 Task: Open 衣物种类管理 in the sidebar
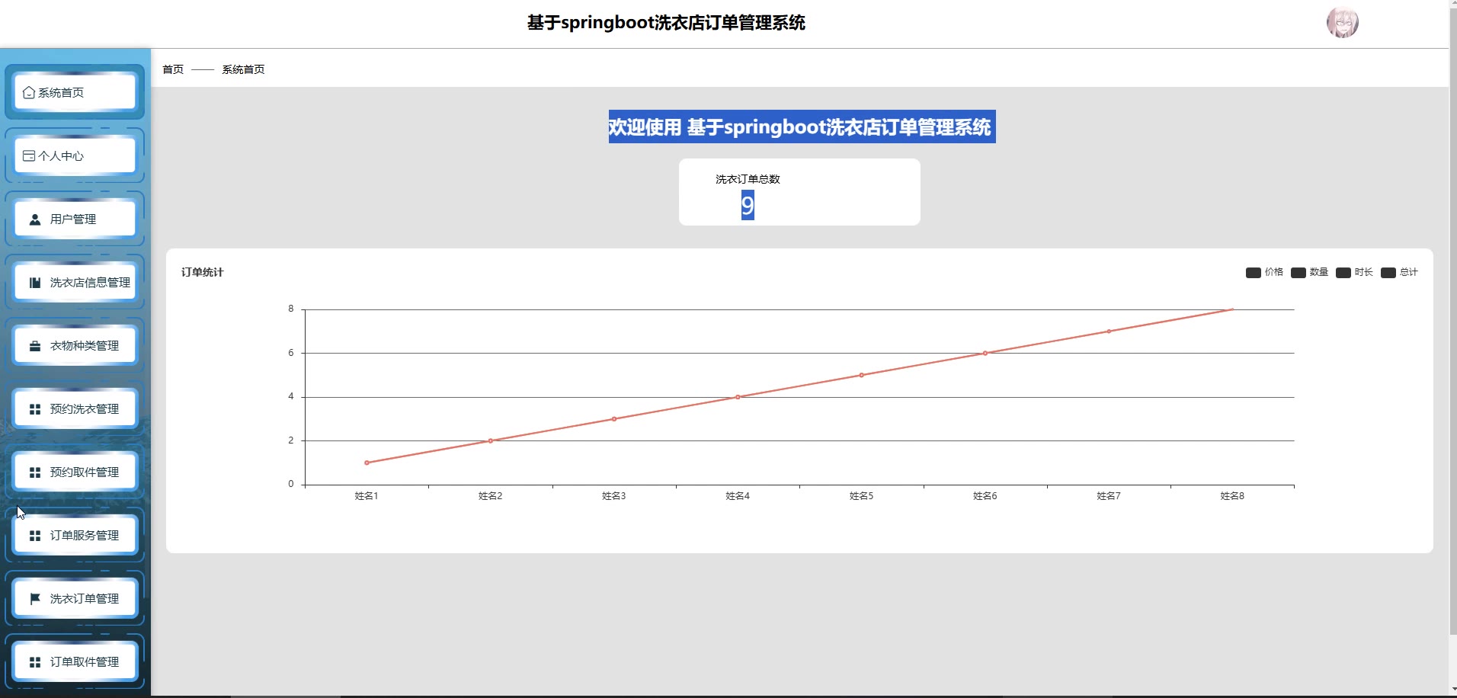(75, 345)
